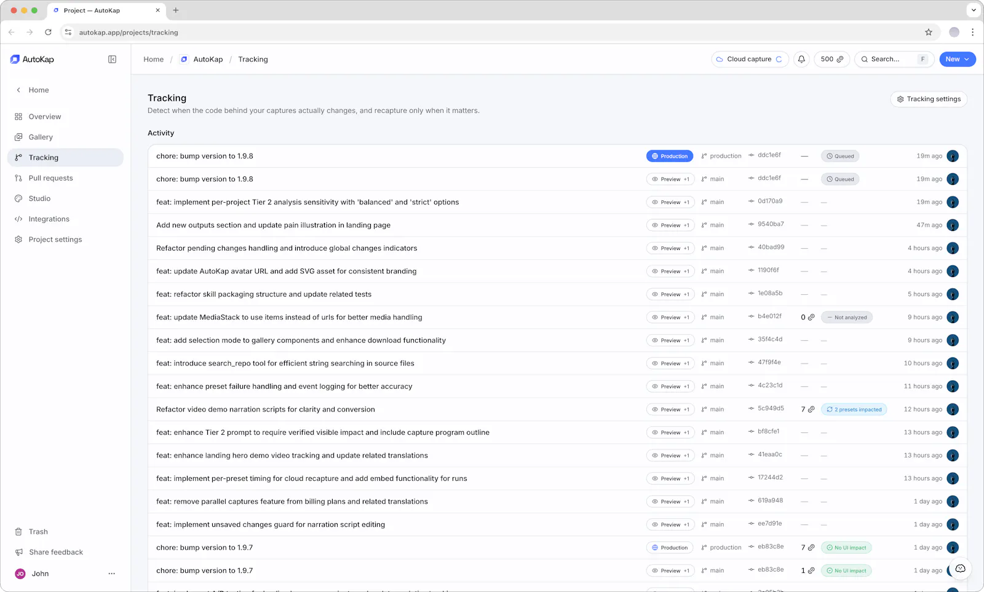Open the Production badge on bump 1.9.8

click(670, 156)
